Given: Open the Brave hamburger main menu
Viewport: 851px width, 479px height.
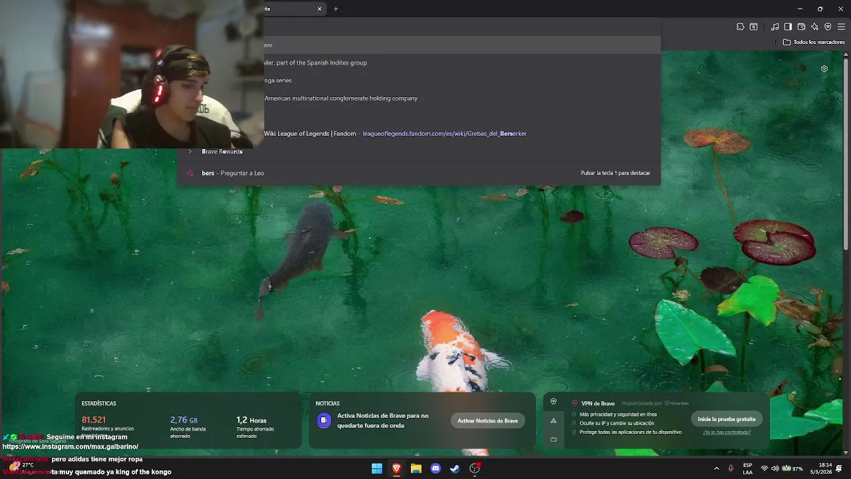Looking at the screenshot, I should [x=841, y=27].
